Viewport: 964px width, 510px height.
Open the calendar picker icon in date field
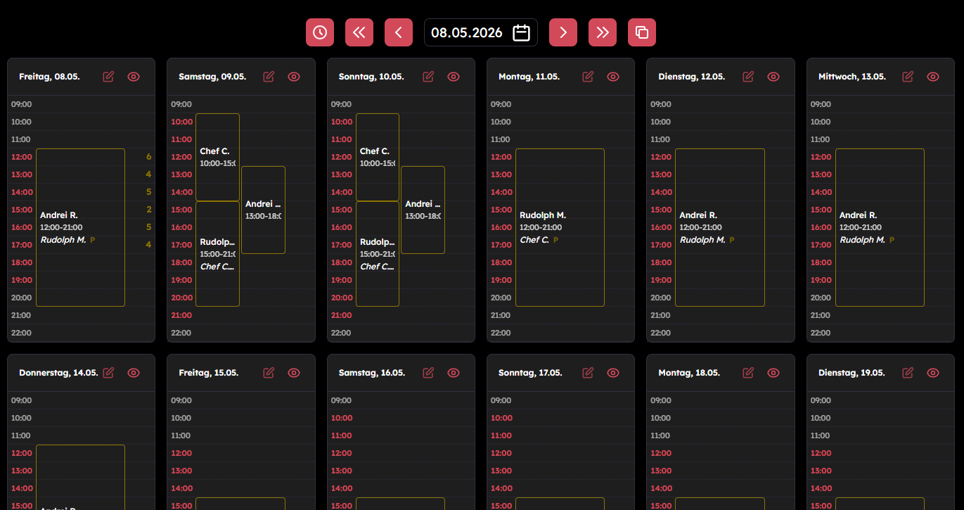pyautogui.click(x=521, y=32)
